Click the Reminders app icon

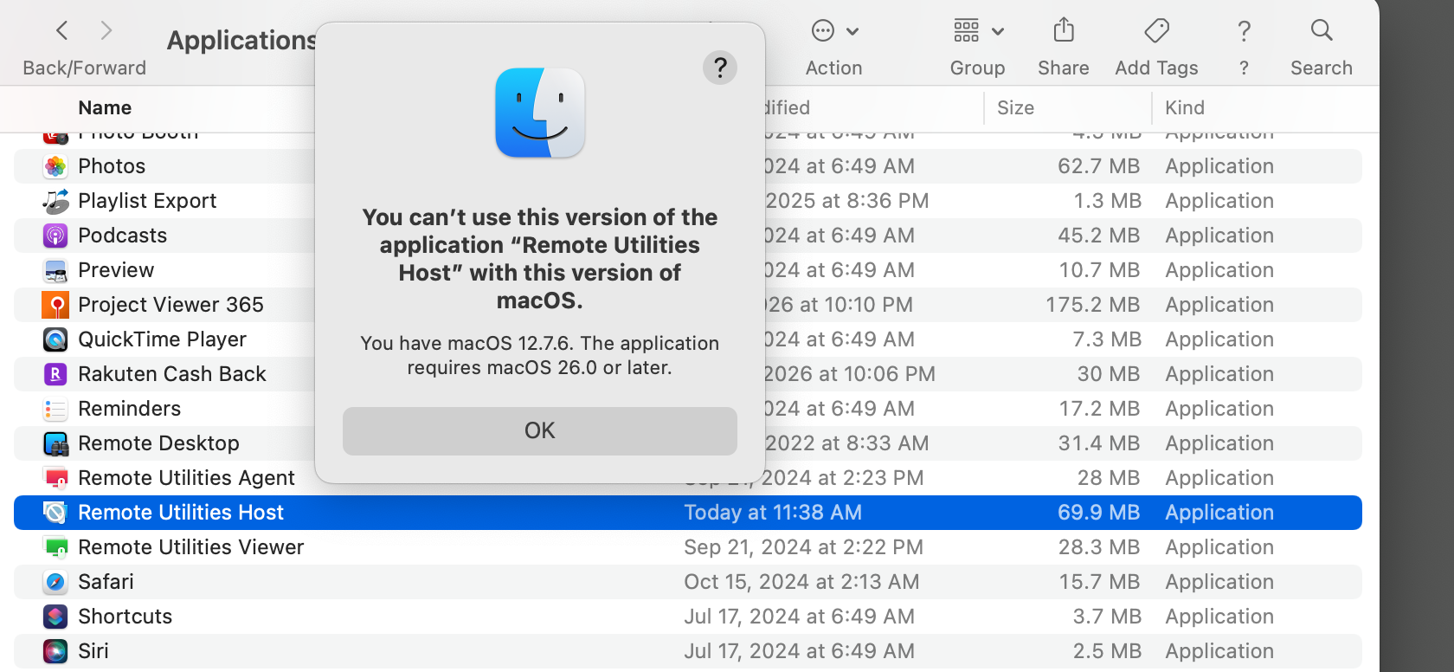55,409
